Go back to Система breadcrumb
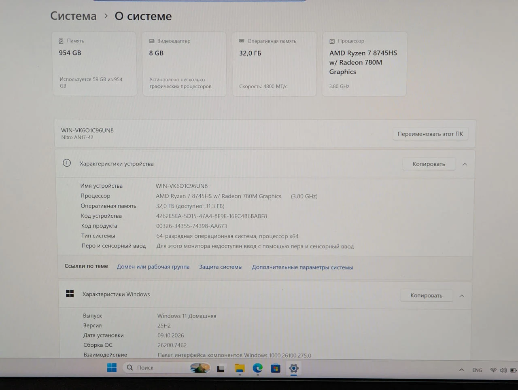 (x=74, y=16)
